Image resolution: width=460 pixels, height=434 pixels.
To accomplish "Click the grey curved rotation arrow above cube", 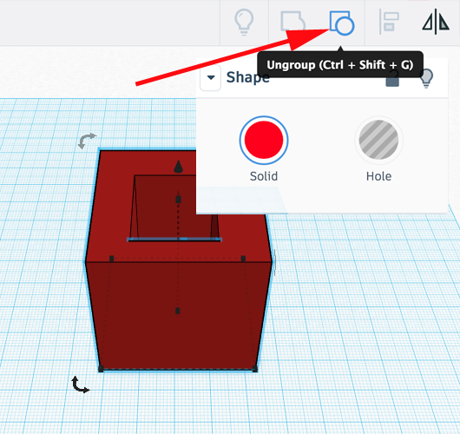I will pos(87,141).
